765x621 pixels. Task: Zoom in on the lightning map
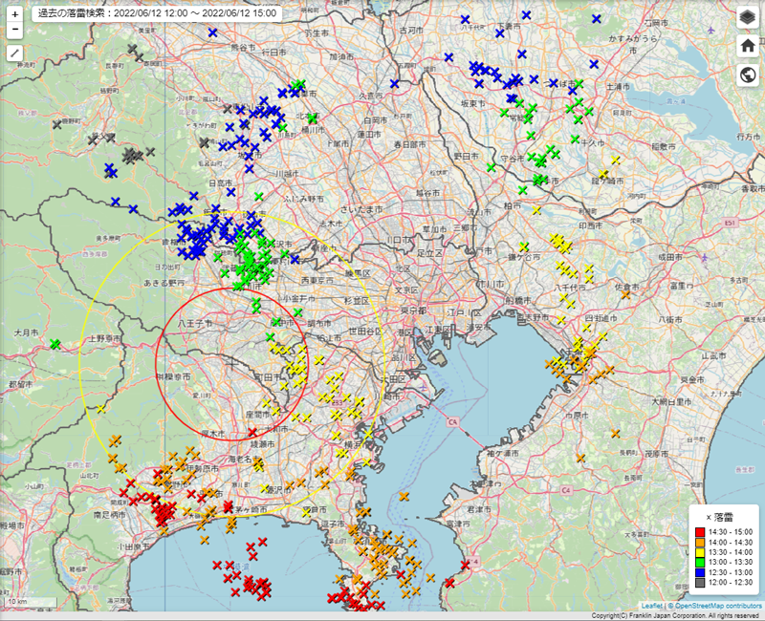click(x=15, y=15)
